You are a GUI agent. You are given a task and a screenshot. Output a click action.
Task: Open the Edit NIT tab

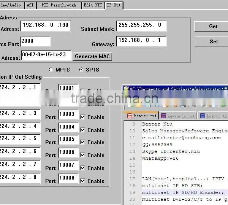[x=93, y=5]
